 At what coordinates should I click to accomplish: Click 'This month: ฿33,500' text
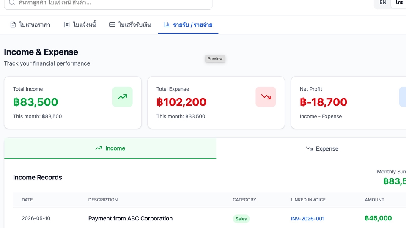[x=181, y=117]
